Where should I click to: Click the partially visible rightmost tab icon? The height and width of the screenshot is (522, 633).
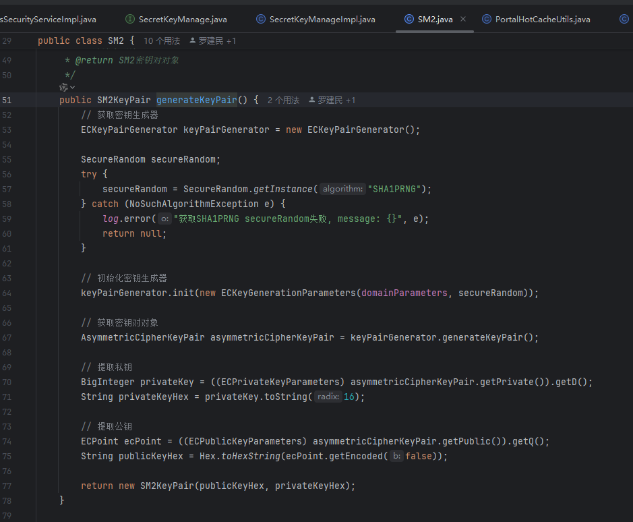click(x=624, y=19)
